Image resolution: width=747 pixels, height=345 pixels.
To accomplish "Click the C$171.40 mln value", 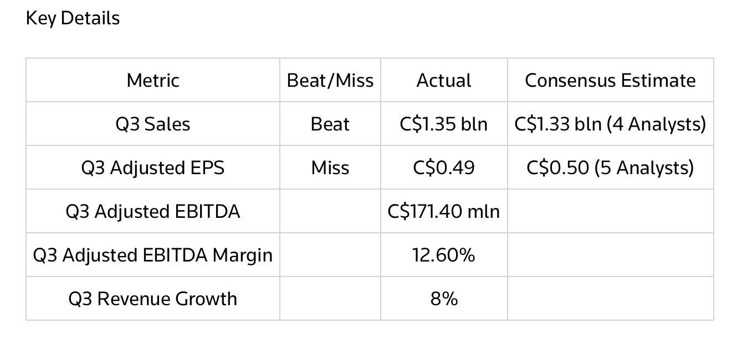I will [x=444, y=211].
